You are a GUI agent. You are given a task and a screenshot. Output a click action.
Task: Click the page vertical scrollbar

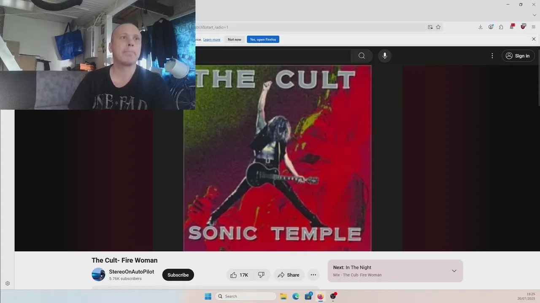[538, 76]
